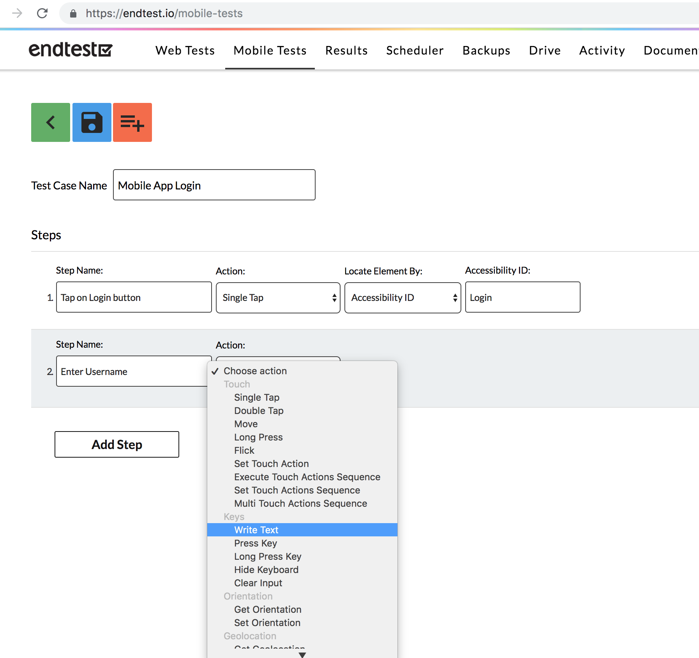The height and width of the screenshot is (658, 699).
Task: Open the Scheduler section
Action: point(415,50)
